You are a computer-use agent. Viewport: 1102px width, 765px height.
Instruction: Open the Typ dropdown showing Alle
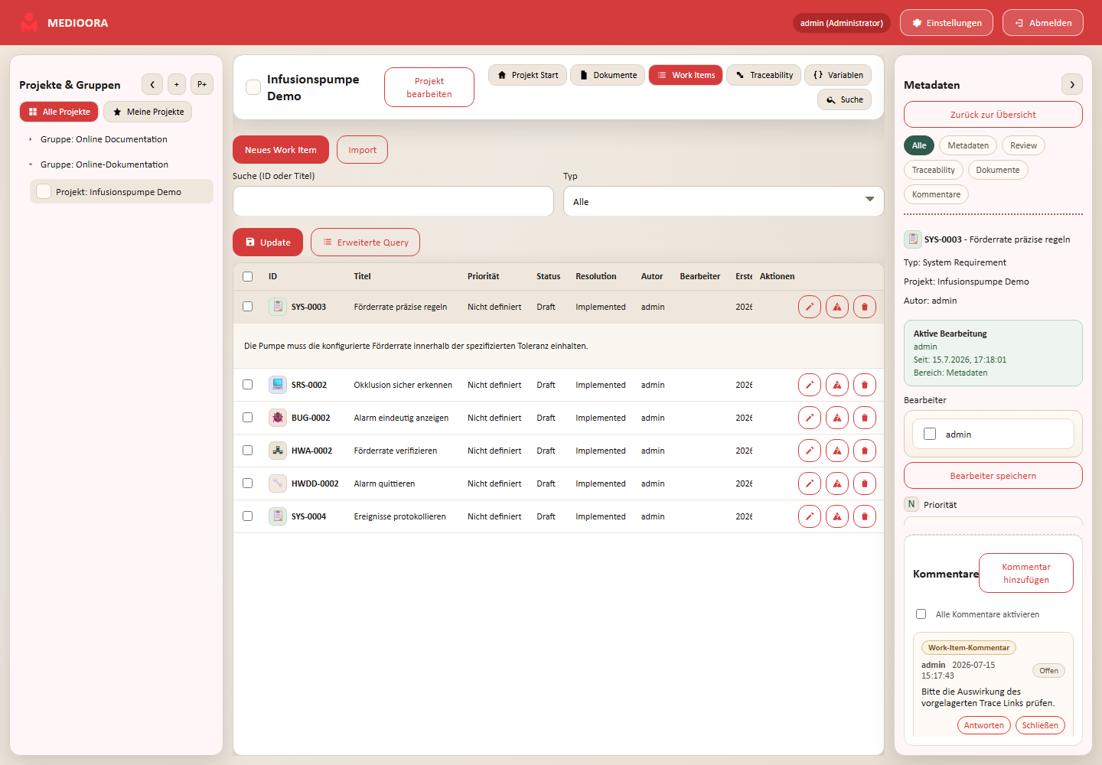point(724,201)
